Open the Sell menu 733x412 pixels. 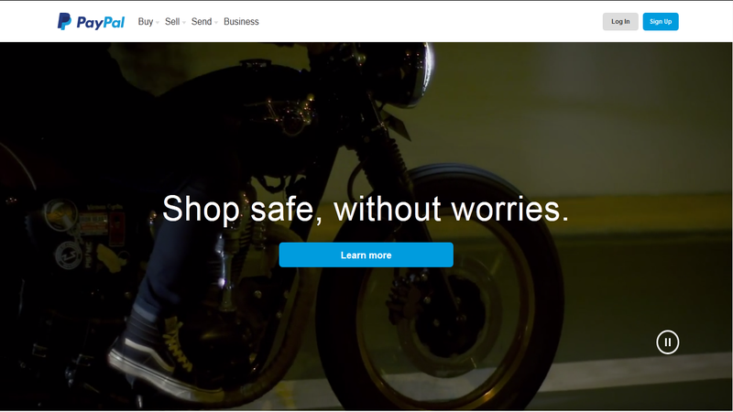point(172,21)
